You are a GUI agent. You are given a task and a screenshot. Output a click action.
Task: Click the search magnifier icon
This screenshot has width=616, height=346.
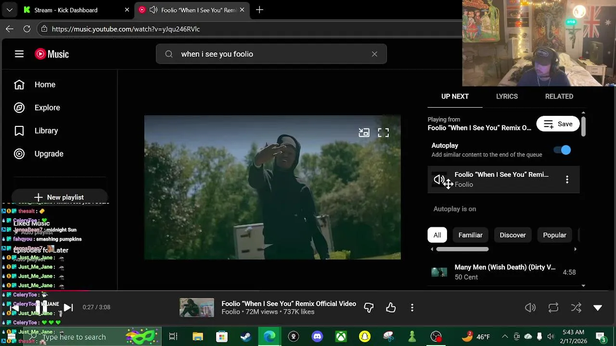click(169, 54)
